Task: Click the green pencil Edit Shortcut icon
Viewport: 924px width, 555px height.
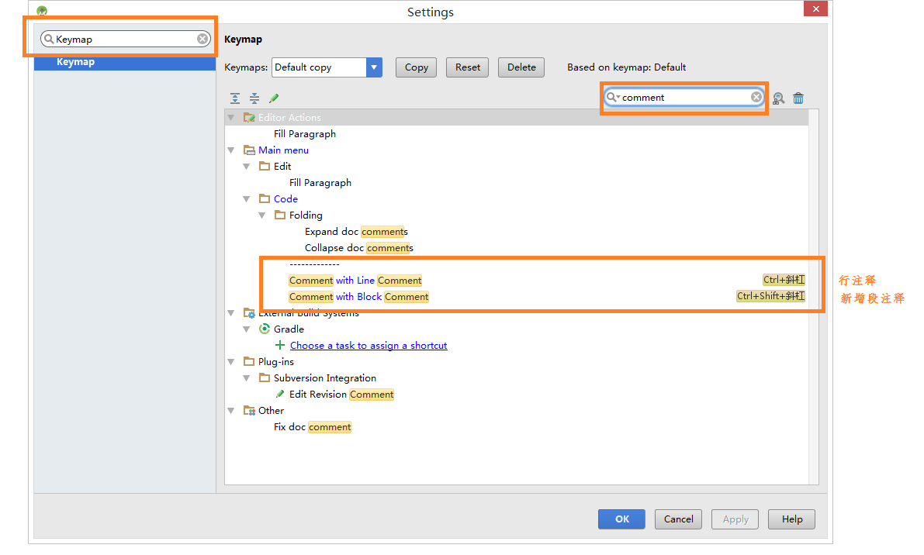Action: pyautogui.click(x=274, y=98)
